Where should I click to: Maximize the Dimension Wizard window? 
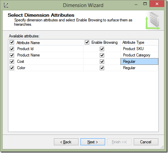coord(145,4)
